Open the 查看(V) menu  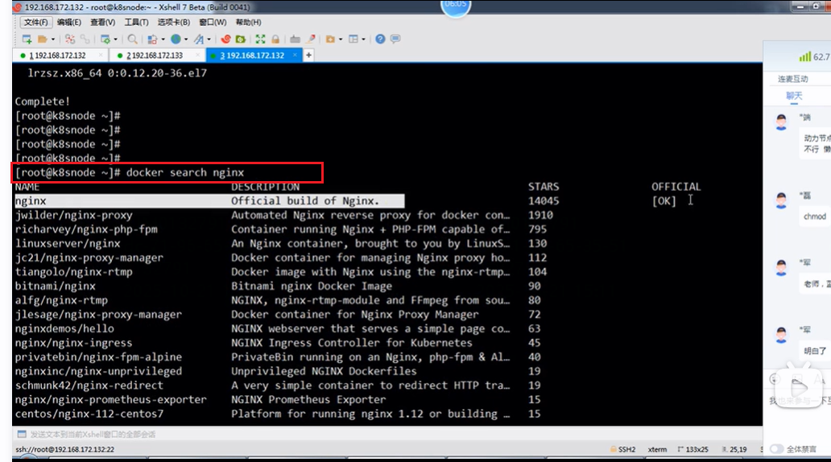(x=102, y=23)
